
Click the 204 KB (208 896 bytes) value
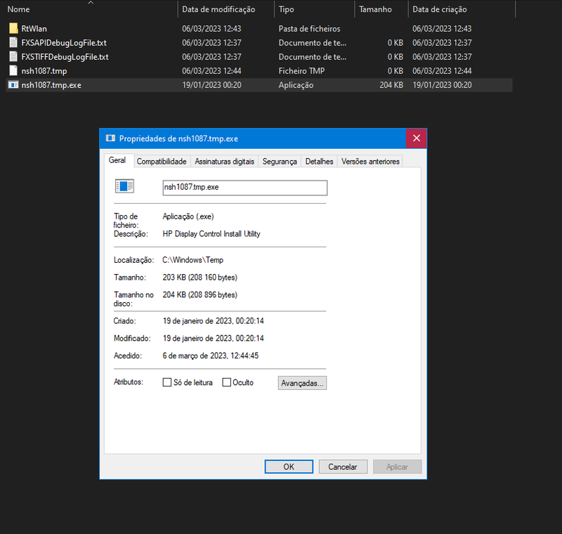click(200, 294)
